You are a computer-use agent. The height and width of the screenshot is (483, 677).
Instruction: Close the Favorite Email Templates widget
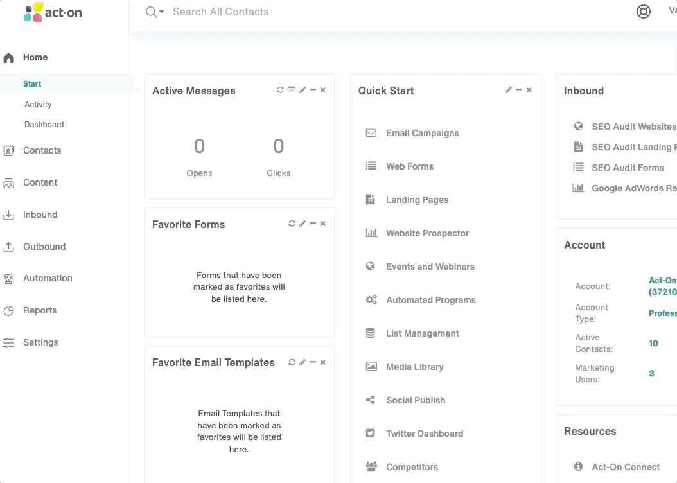tap(323, 362)
